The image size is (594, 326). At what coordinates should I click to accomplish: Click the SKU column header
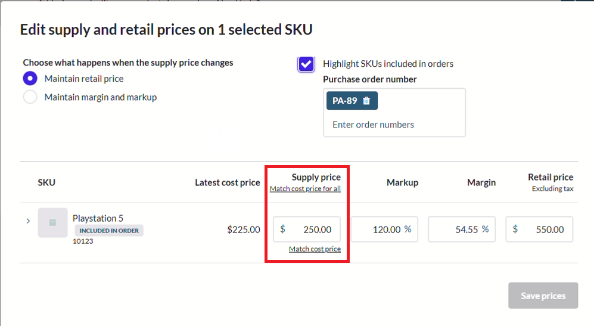tap(46, 183)
